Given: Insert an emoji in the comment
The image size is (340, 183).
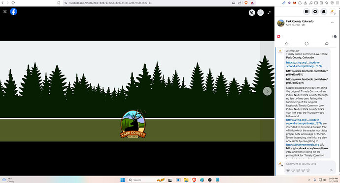Looking at the screenshot, I should coord(293,170).
